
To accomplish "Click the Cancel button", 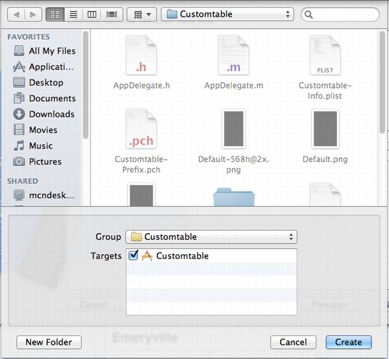I will pos(293,342).
